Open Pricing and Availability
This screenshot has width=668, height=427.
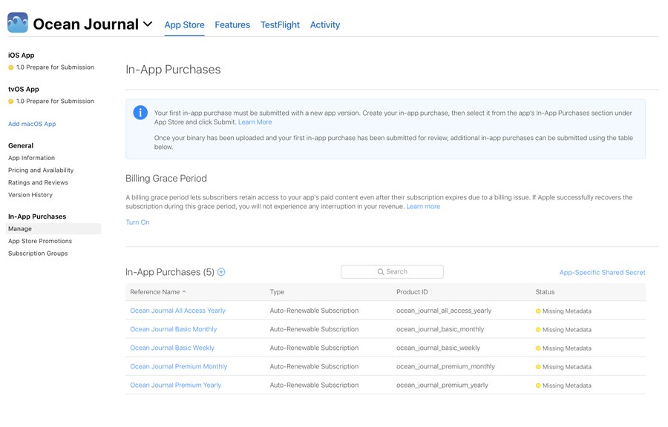click(x=41, y=170)
